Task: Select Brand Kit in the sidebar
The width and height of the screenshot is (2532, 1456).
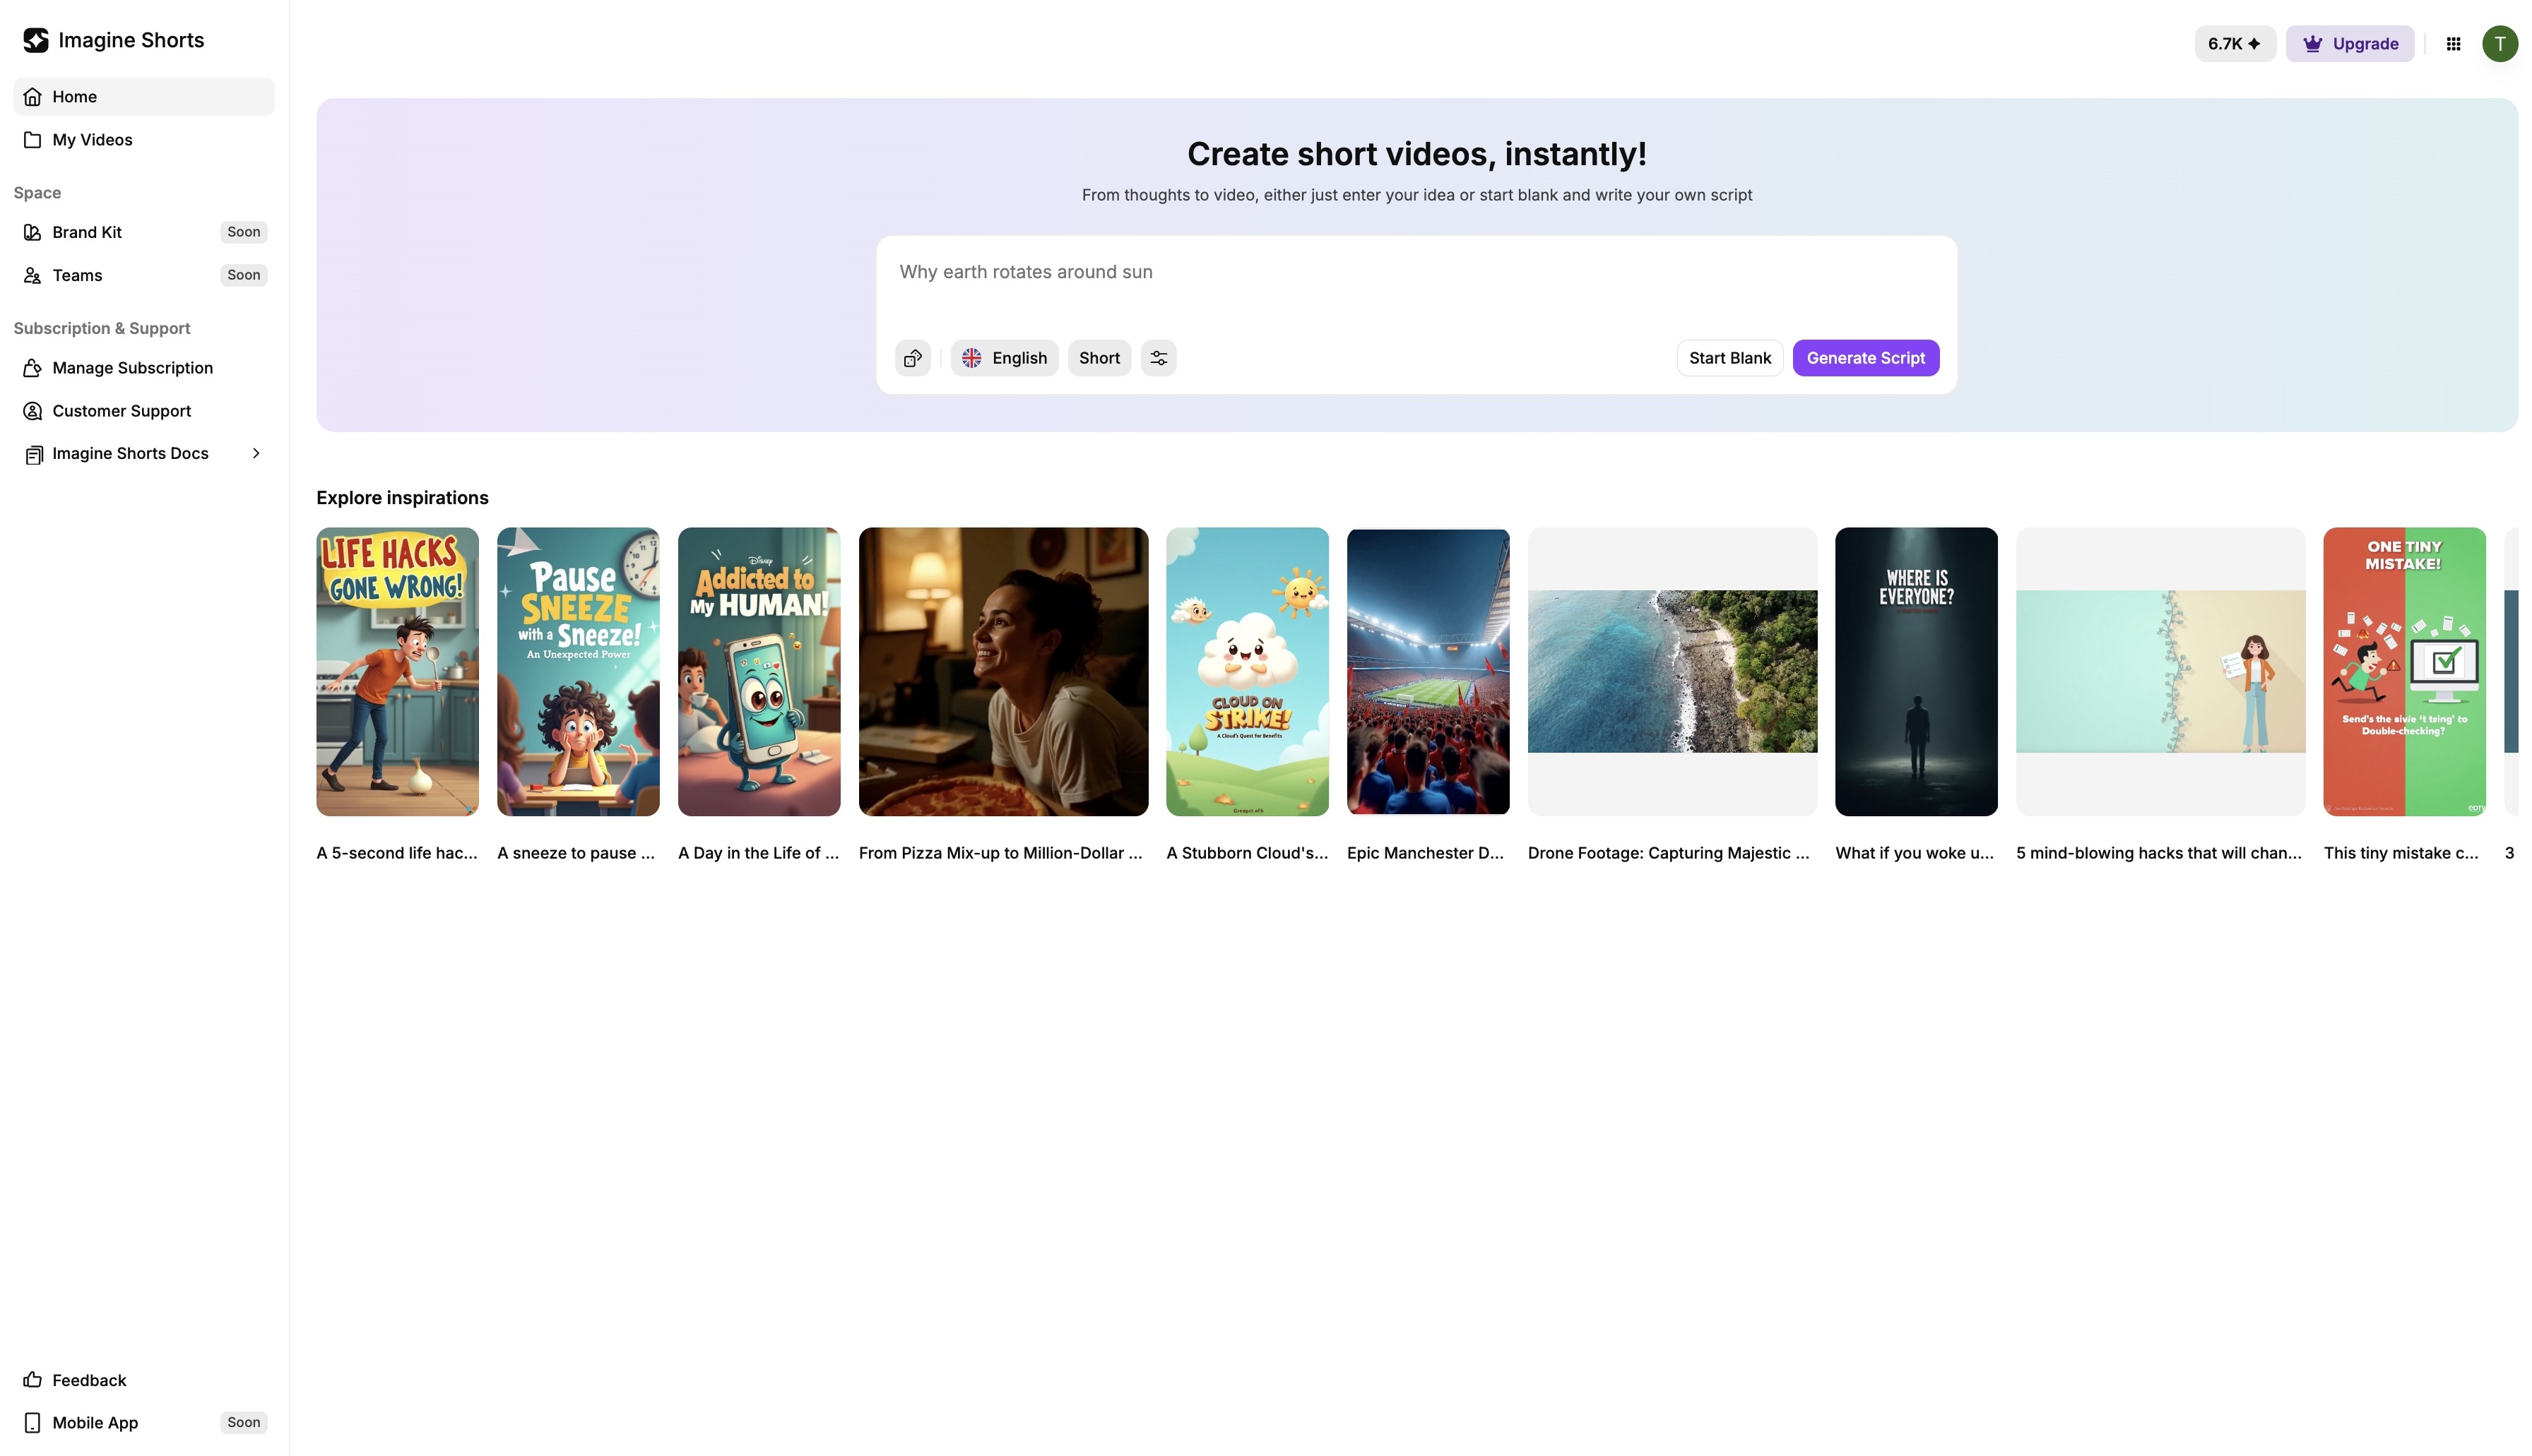Action: pyautogui.click(x=143, y=232)
